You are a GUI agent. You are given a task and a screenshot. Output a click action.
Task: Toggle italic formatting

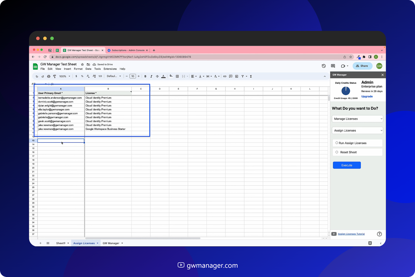151,76
